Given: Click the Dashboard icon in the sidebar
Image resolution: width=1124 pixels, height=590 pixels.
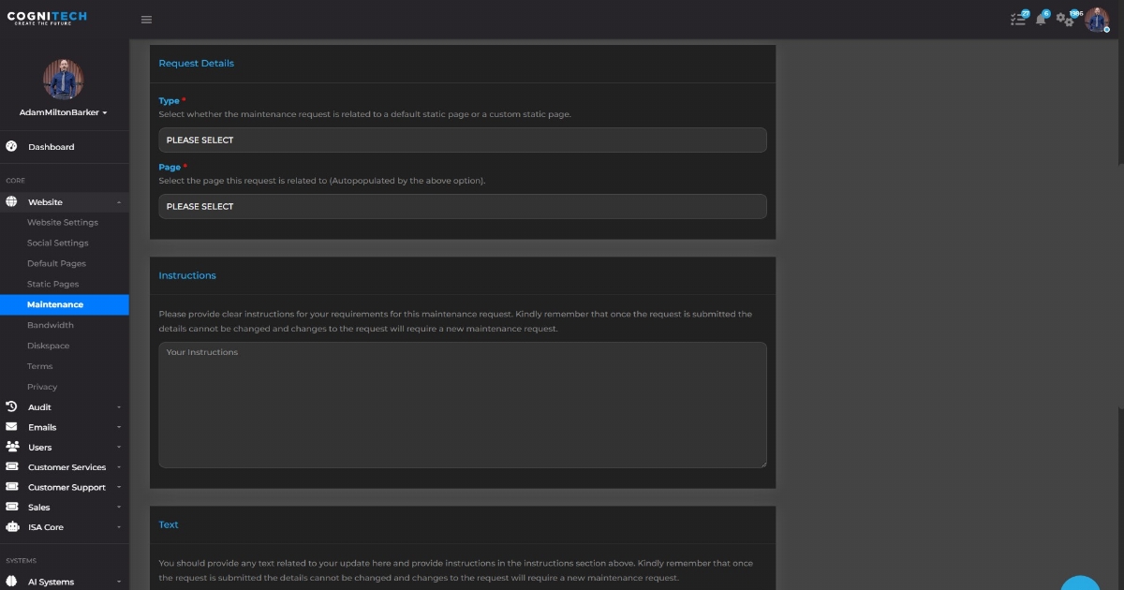Looking at the screenshot, I should pyautogui.click(x=10, y=146).
